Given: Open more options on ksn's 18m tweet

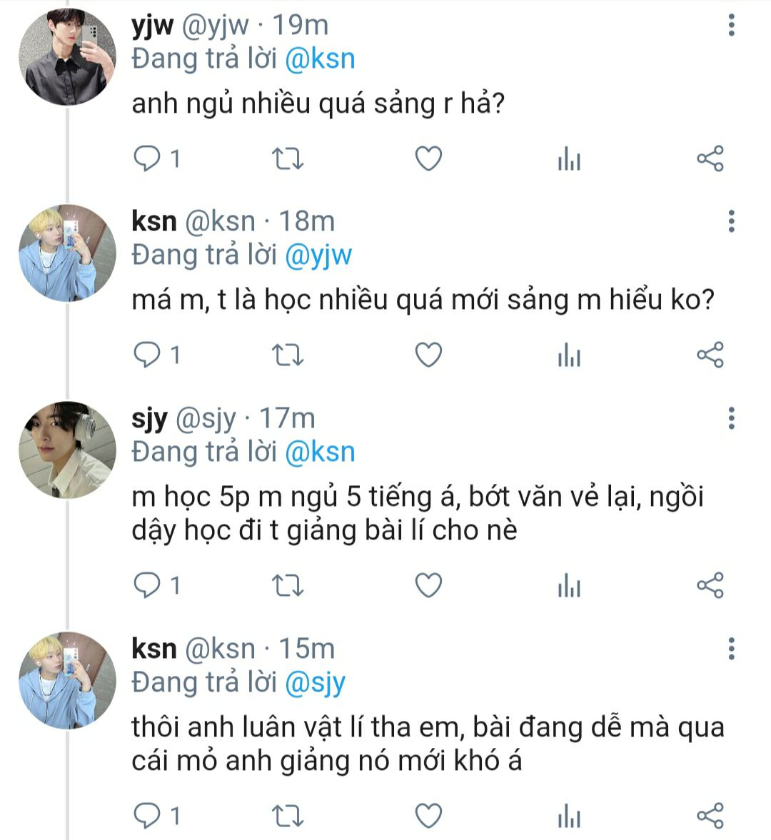Looking at the screenshot, I should tap(731, 222).
